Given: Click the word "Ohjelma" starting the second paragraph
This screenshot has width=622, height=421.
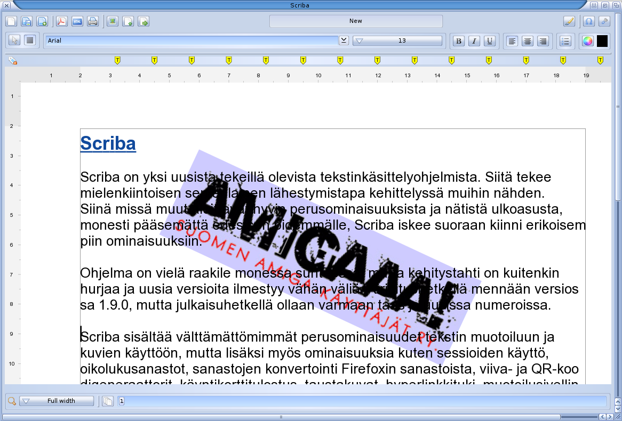Looking at the screenshot, I should tap(106, 273).
